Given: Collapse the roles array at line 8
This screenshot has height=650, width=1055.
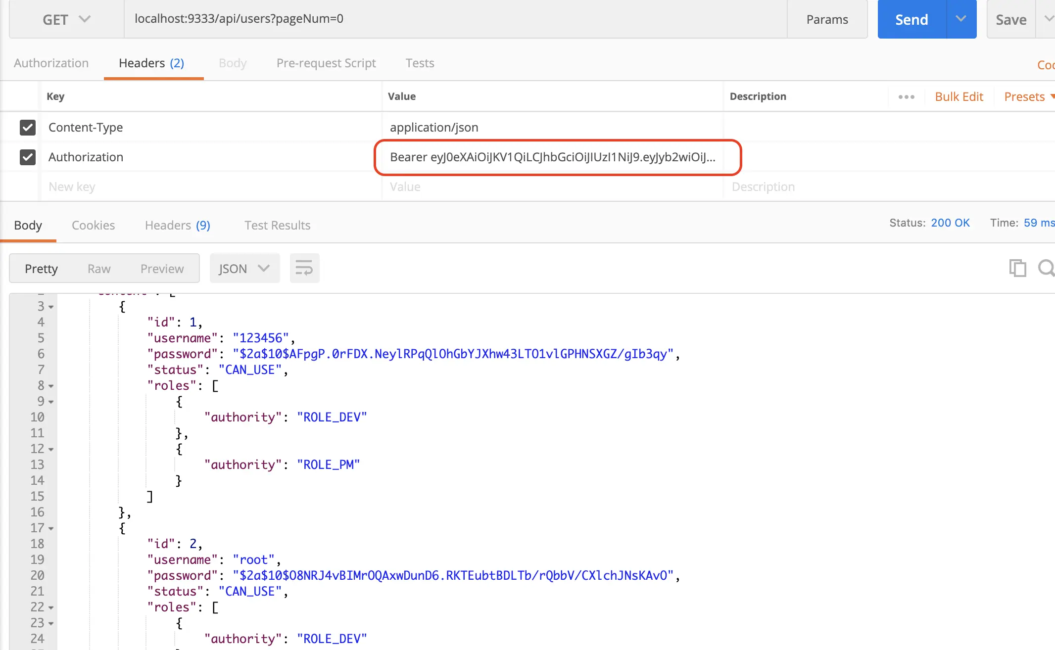Looking at the screenshot, I should click(51, 386).
